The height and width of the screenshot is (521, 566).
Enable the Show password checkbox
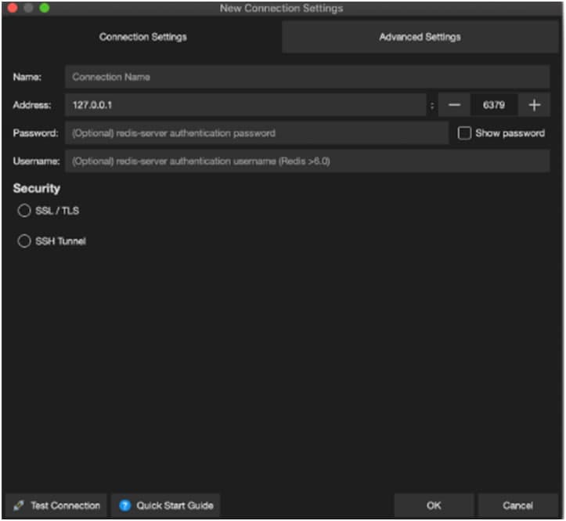point(464,133)
